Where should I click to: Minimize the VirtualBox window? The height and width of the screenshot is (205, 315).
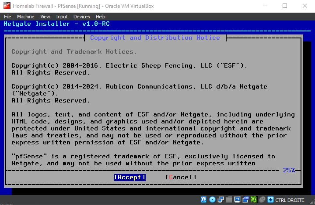(x=265, y=6)
